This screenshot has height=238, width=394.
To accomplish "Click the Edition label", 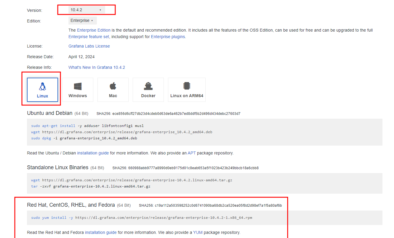I will 34,21.
